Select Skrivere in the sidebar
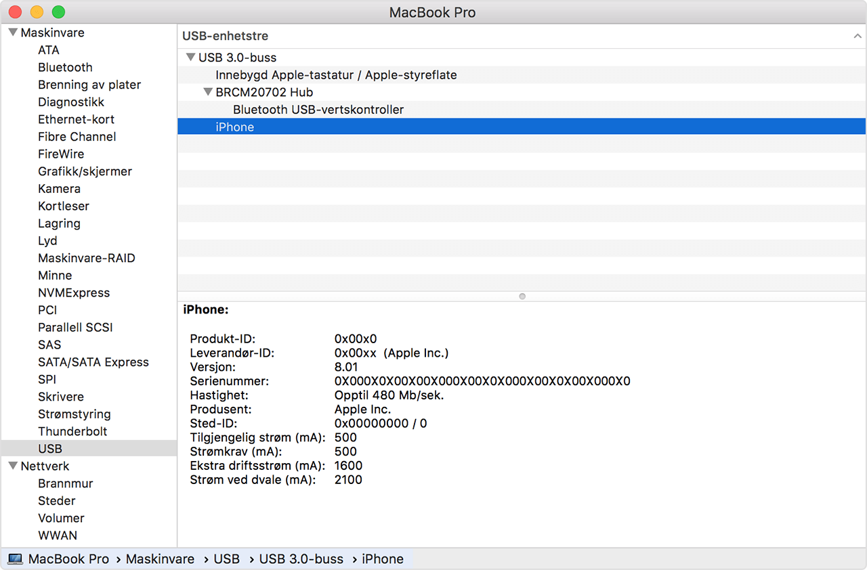The height and width of the screenshot is (570, 867). (x=61, y=397)
